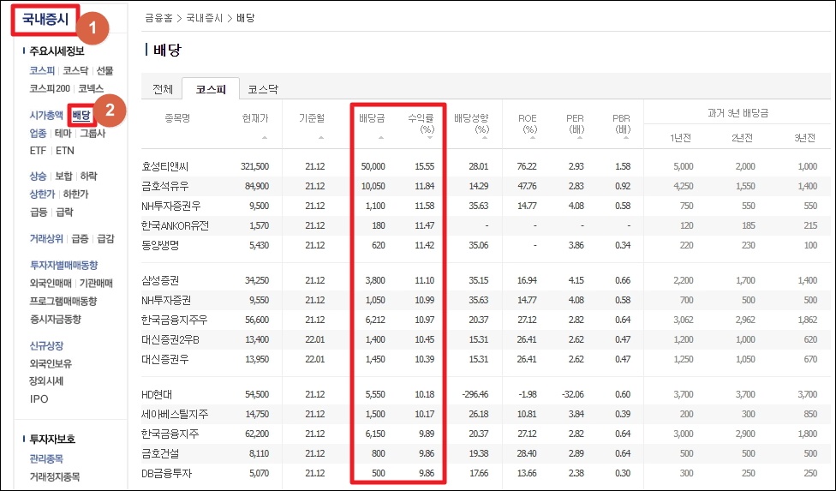
Task: Open stock 금호석유우 in table
Action: point(164,187)
